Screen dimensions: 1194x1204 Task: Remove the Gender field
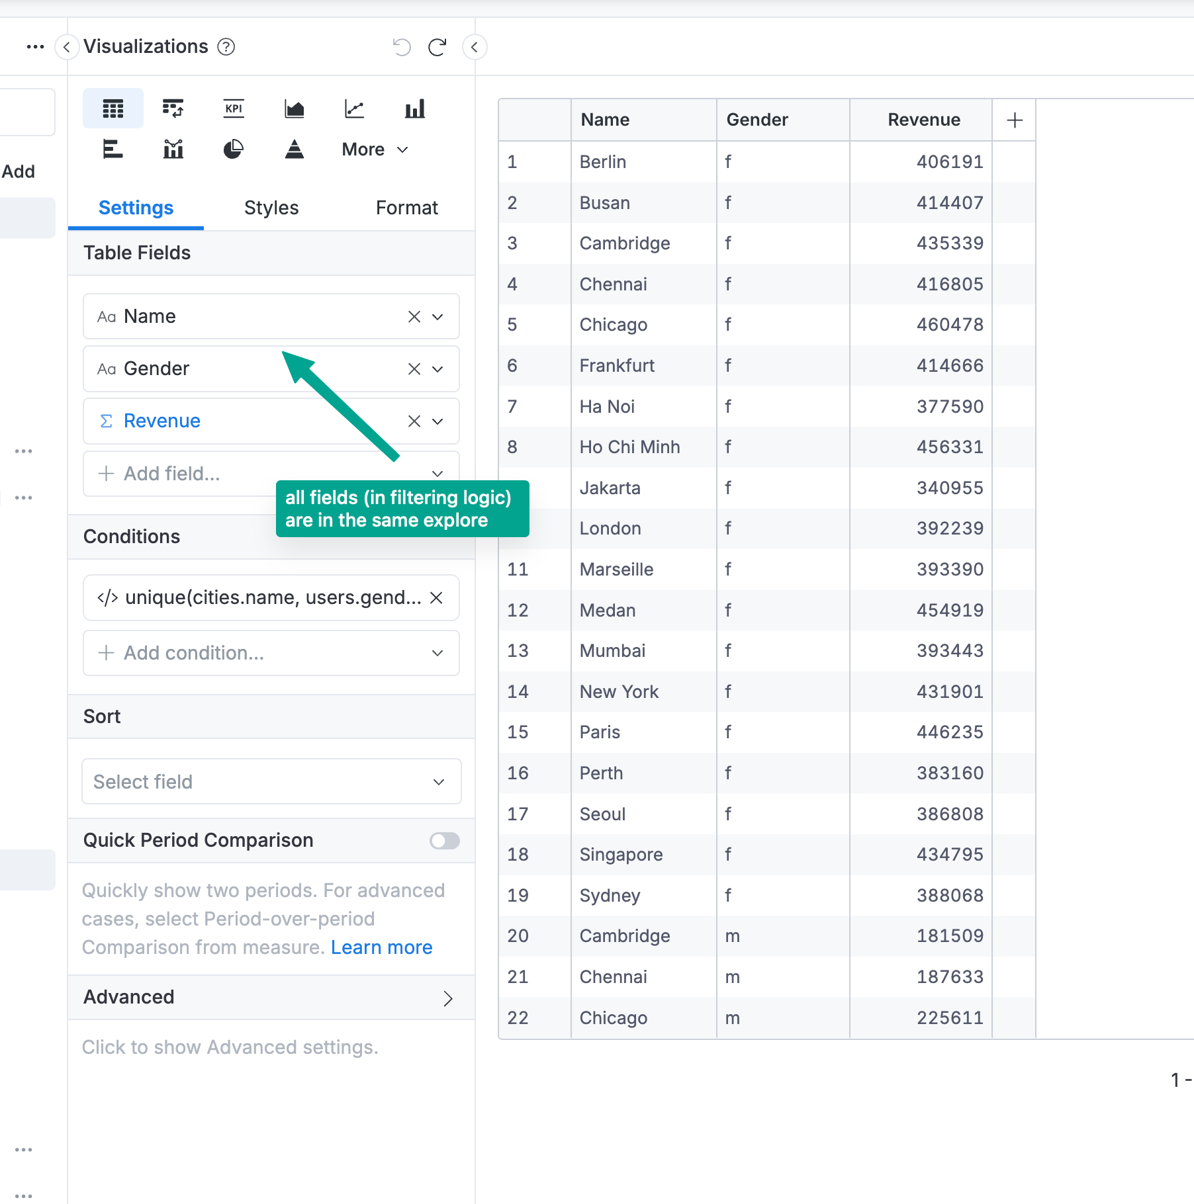[x=414, y=369]
